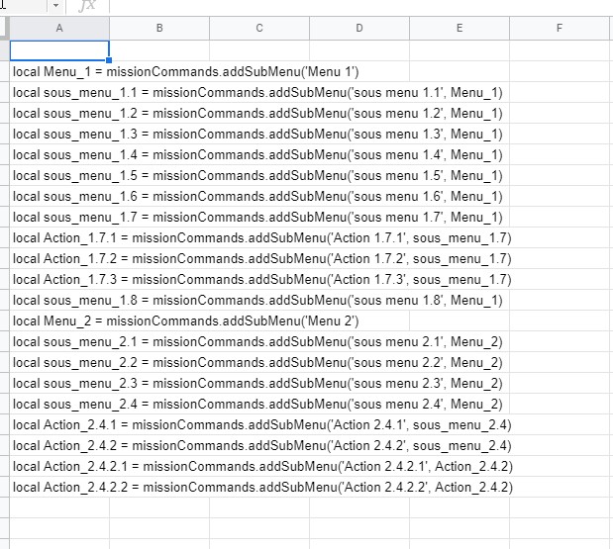The image size is (613, 549).
Task: Click the fx function icon
Action: click(x=86, y=6)
